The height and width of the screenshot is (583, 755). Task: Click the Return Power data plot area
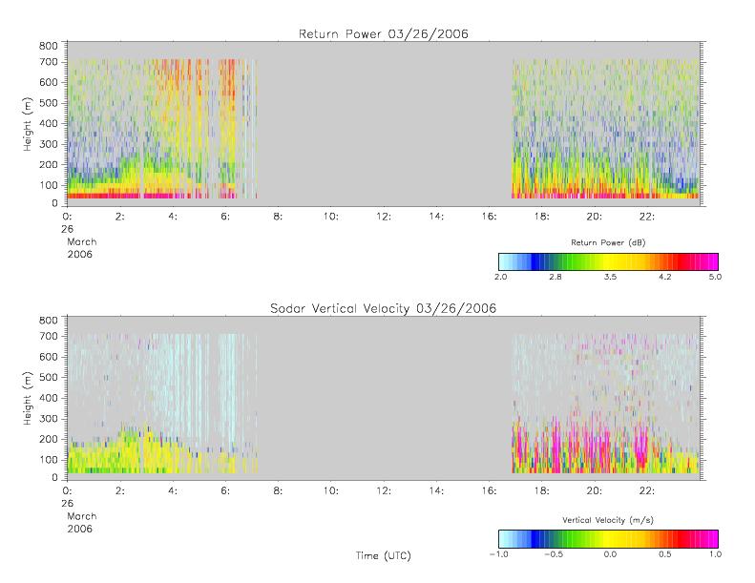click(384, 124)
